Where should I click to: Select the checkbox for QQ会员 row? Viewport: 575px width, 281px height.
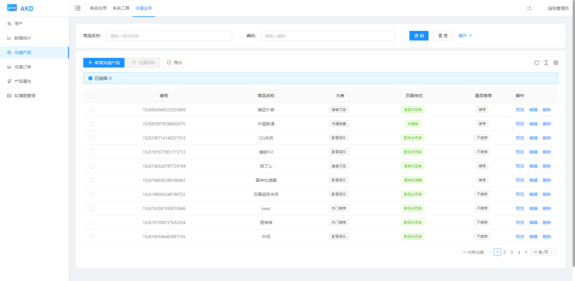tap(92, 138)
